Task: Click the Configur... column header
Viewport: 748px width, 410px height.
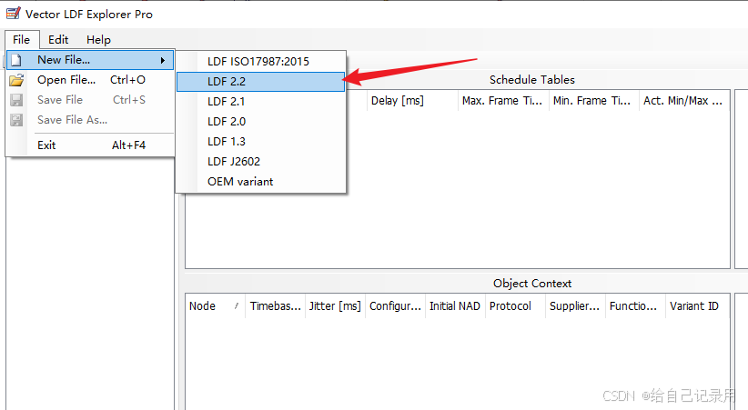Action: (396, 306)
